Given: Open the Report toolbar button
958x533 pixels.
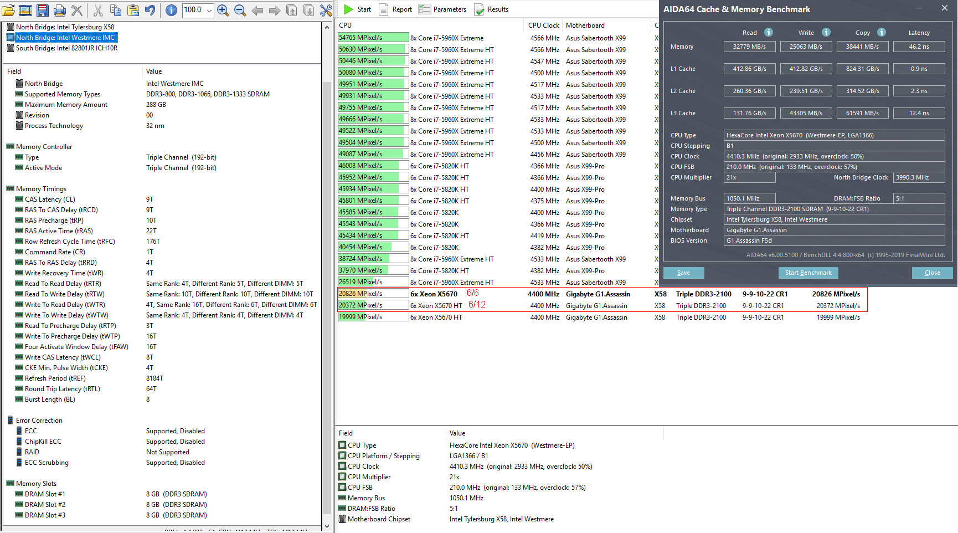Looking at the screenshot, I should [395, 9].
